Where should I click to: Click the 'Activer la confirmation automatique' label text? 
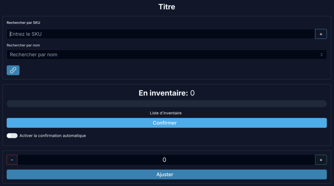coord(53,136)
